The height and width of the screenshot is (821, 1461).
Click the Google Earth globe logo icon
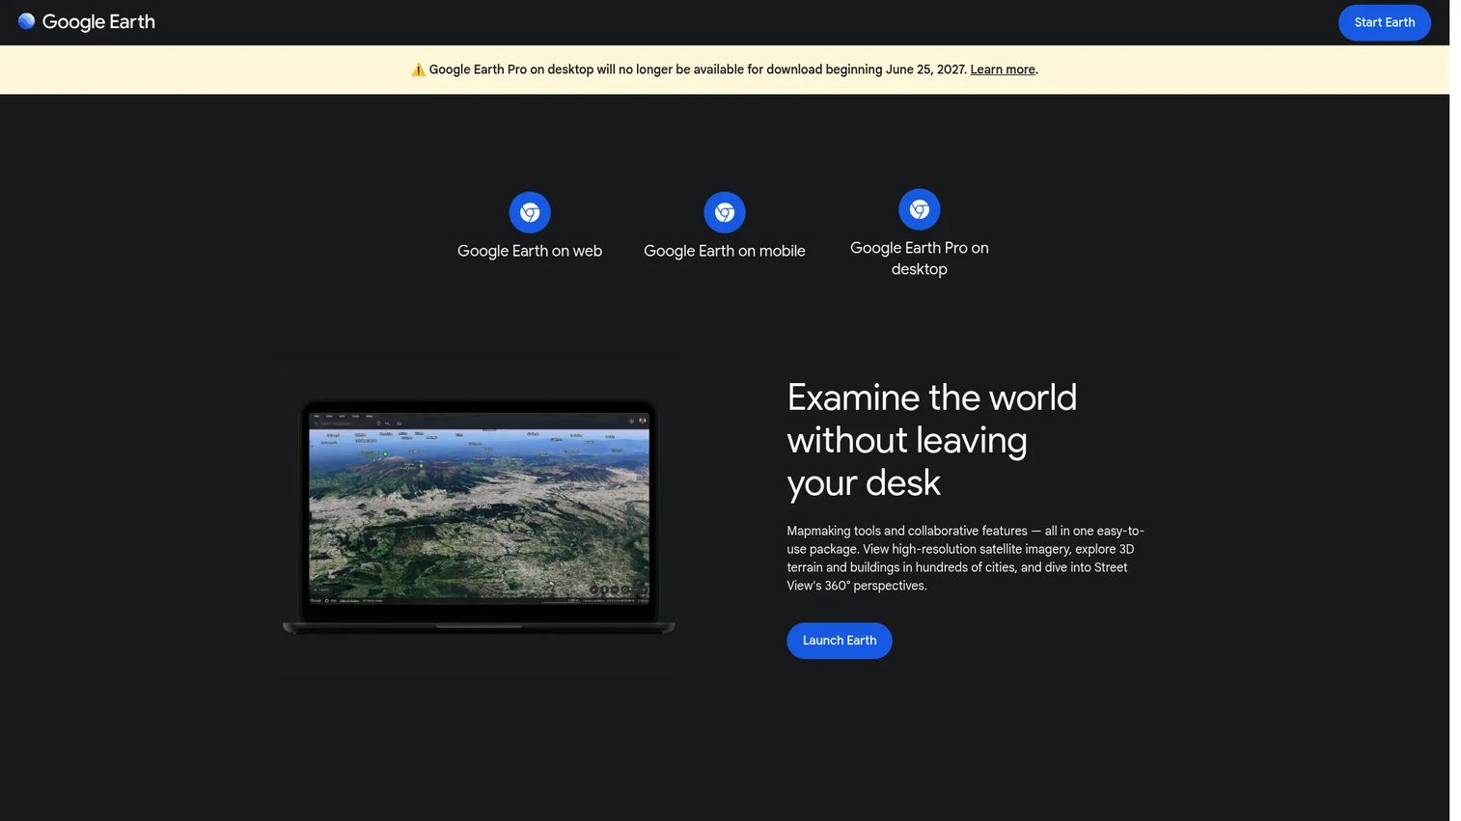point(26,21)
